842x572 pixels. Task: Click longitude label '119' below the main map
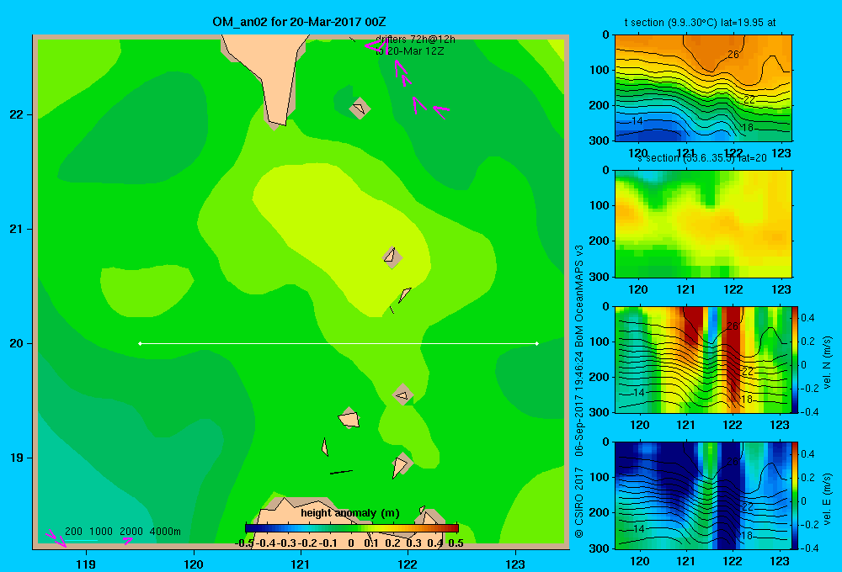pos(87,564)
